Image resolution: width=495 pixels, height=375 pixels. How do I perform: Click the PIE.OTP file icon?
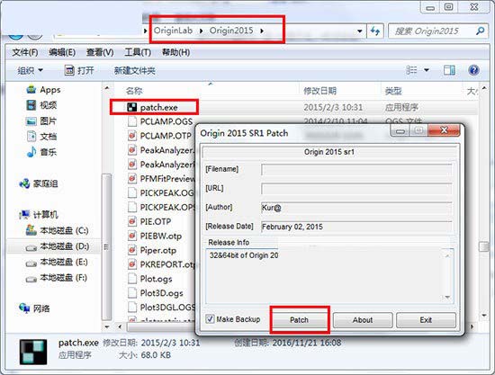coord(132,221)
